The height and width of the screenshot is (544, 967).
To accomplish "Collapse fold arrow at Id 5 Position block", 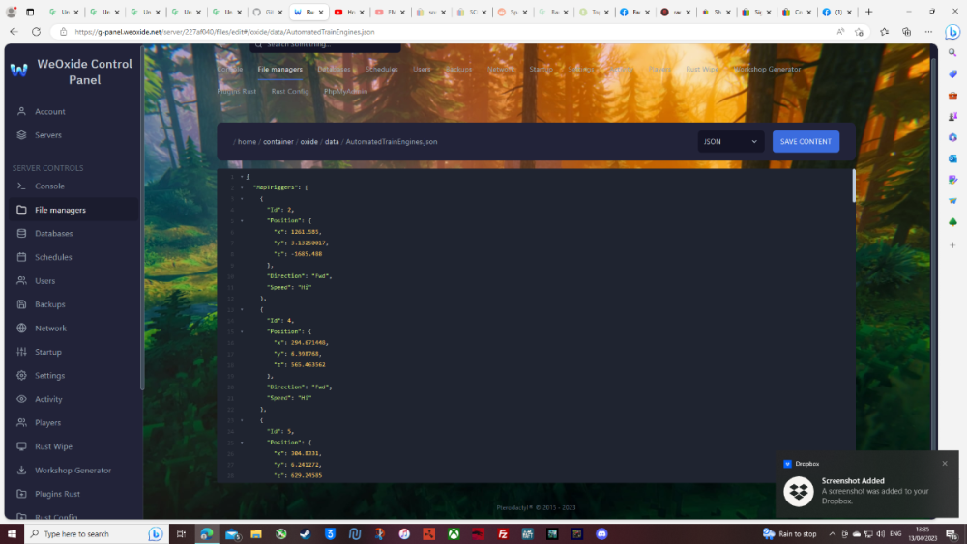I will [x=242, y=443].
